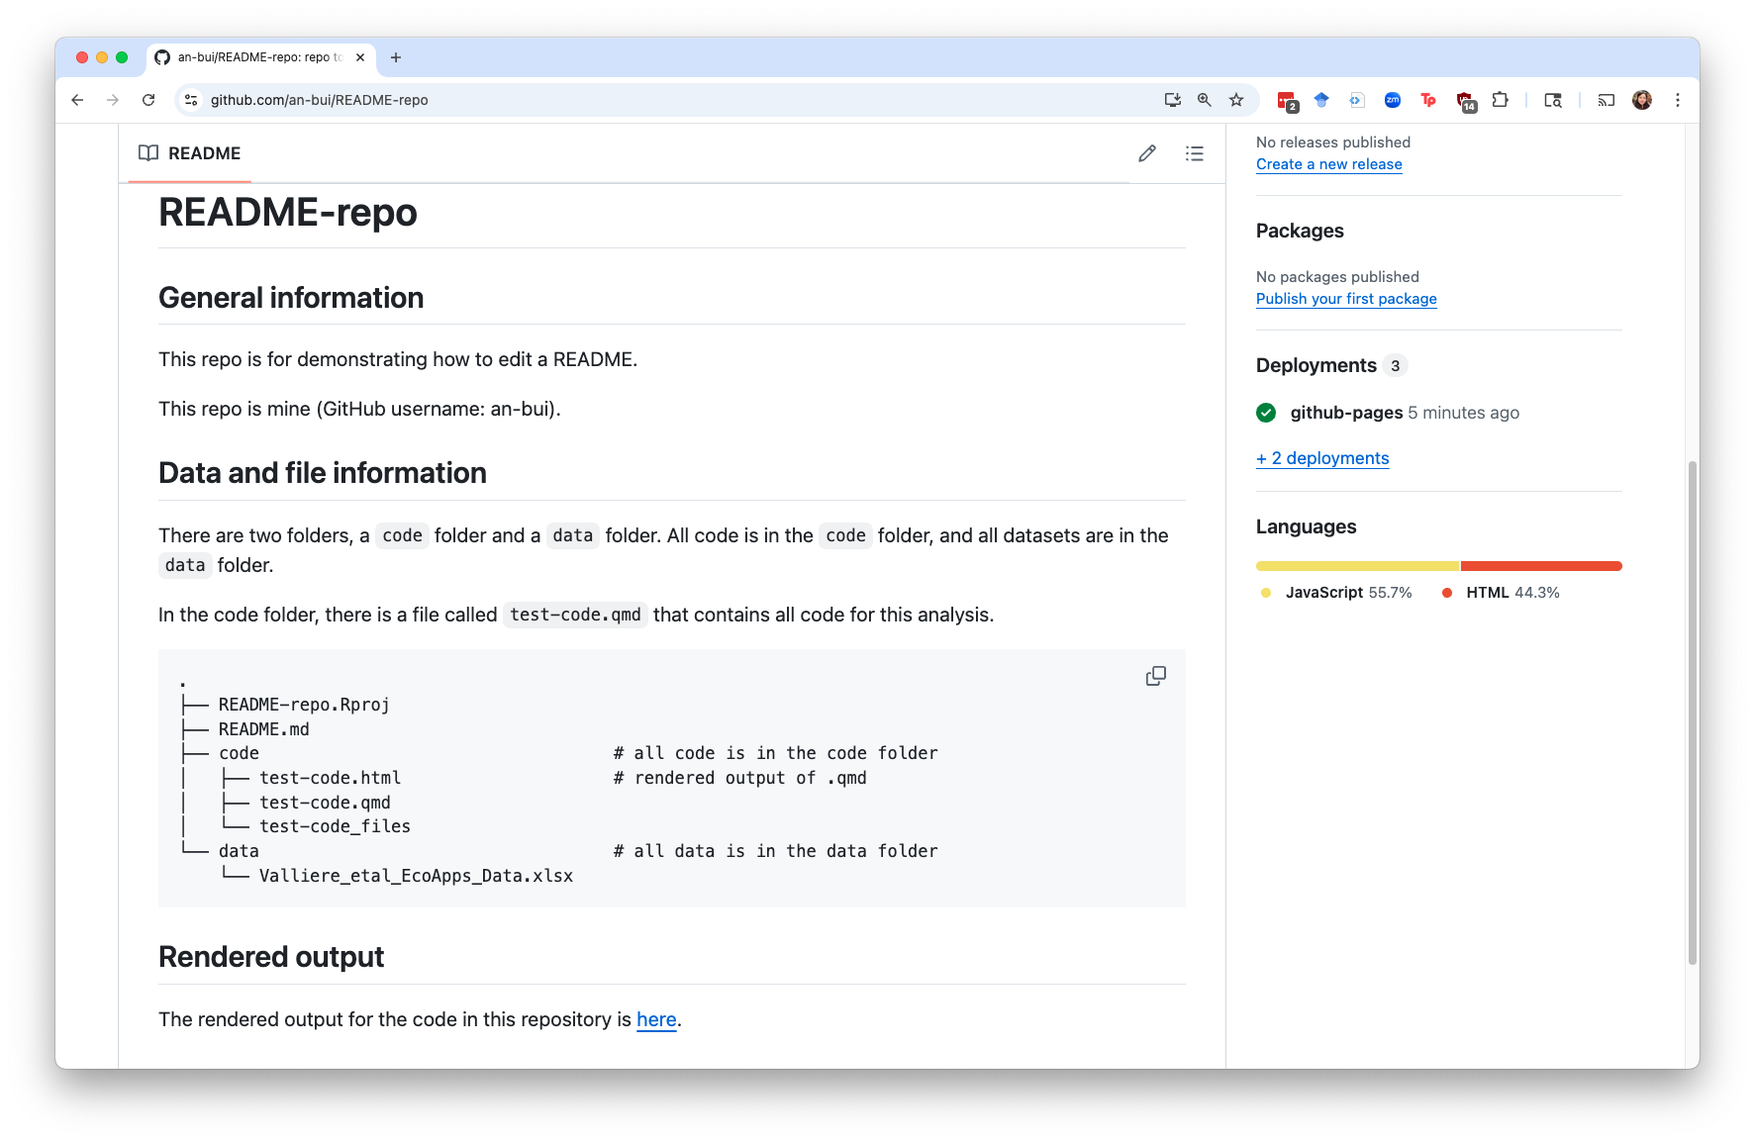Bookmark this page with the star icon
Image resolution: width=1755 pixels, height=1142 pixels.
1235,100
